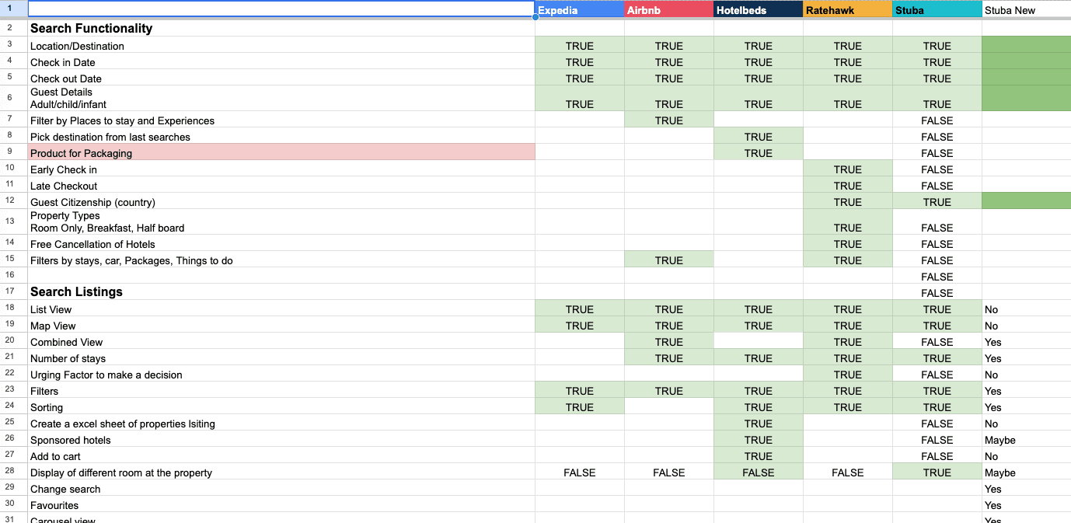
Task: Select Ratehawk TRUE in Early Check in row
Action: (848, 169)
